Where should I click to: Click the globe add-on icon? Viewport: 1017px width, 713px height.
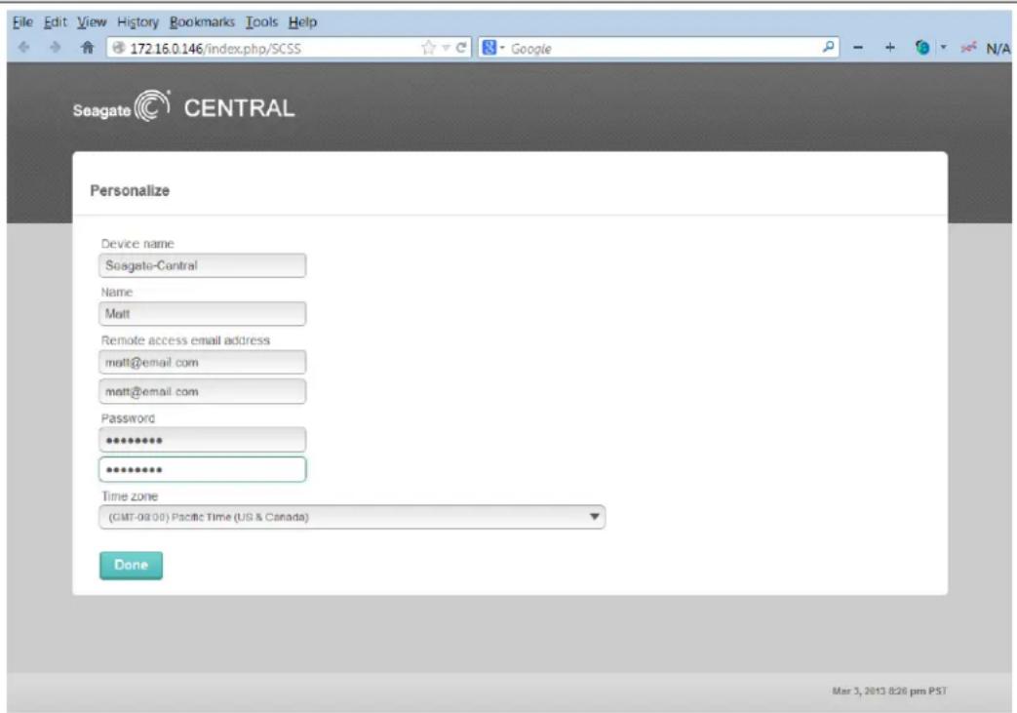pos(922,48)
